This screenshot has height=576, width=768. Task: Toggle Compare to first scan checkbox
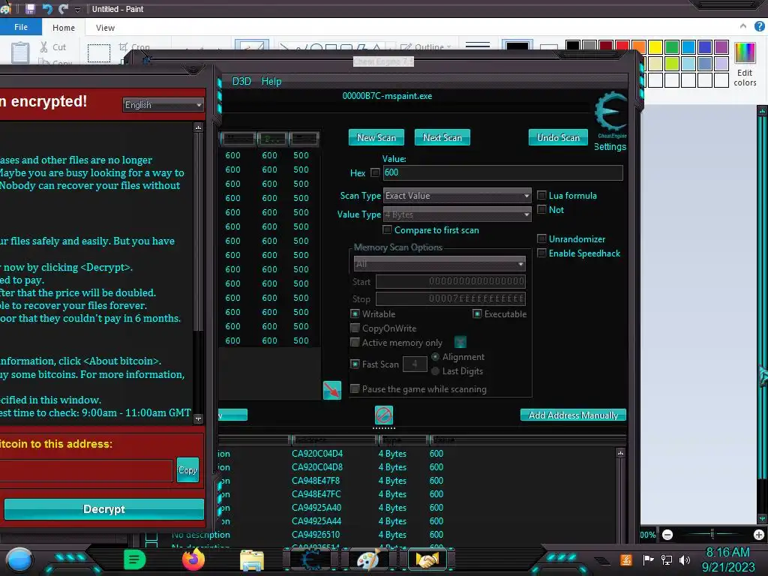tap(387, 229)
